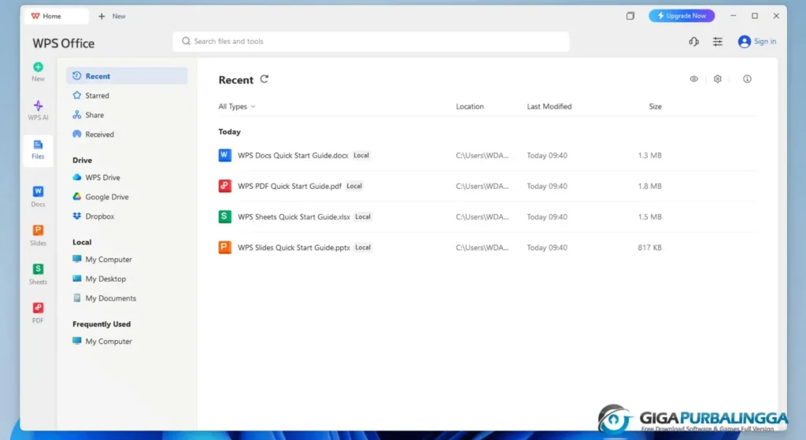
Task: Click the info circle icon at top right
Action: click(x=747, y=79)
